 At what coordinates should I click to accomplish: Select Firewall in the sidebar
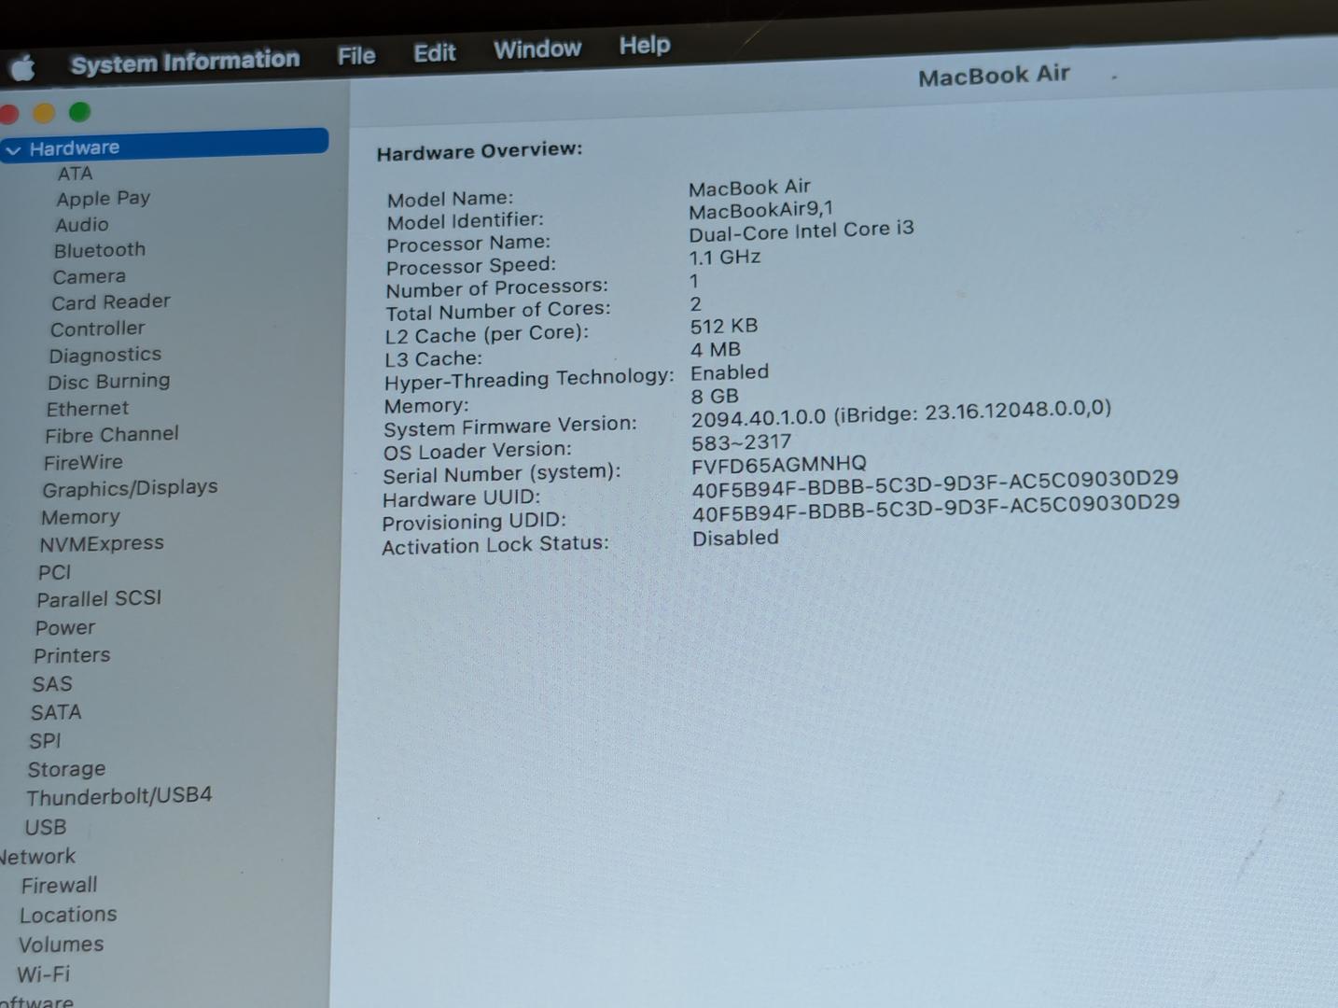point(59,886)
